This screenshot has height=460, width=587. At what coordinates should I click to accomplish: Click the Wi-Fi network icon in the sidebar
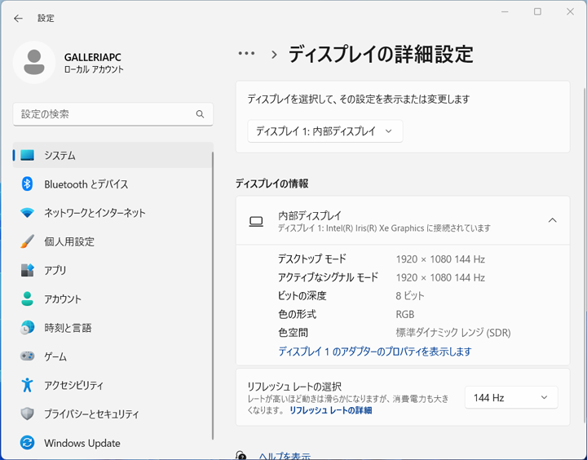click(27, 213)
